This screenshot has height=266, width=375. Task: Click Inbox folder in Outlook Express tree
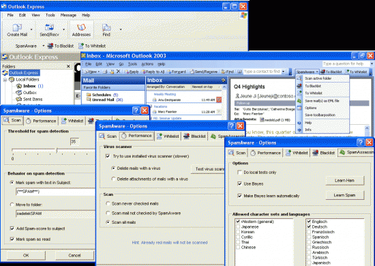[29, 86]
